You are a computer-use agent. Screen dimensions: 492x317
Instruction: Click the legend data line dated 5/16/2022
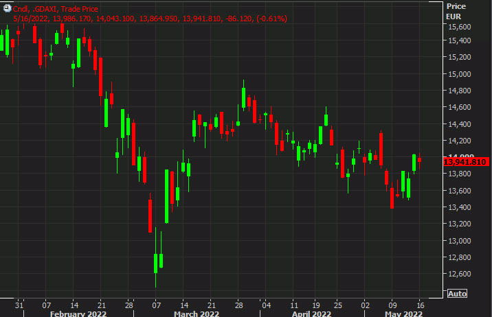point(150,19)
